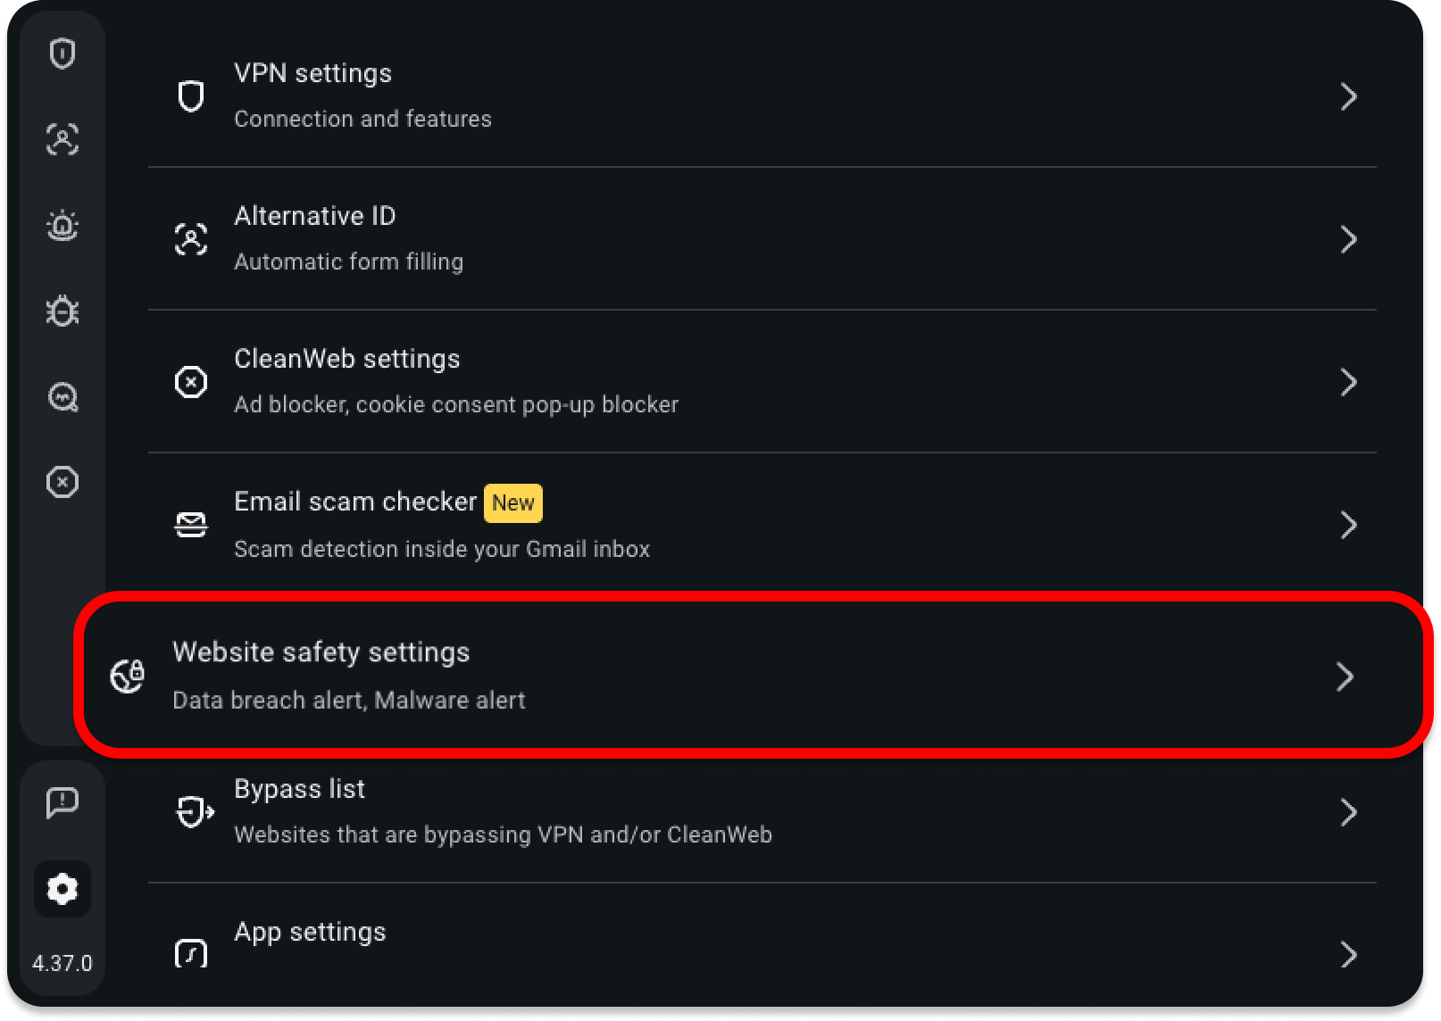Viewport: 1441px width, 1021px height.
Task: Select Email scam checker menu item
Action: click(355, 502)
